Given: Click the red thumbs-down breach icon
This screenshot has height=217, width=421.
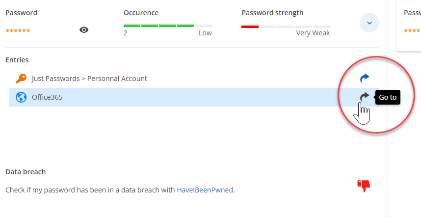Looking at the screenshot, I should [x=364, y=185].
